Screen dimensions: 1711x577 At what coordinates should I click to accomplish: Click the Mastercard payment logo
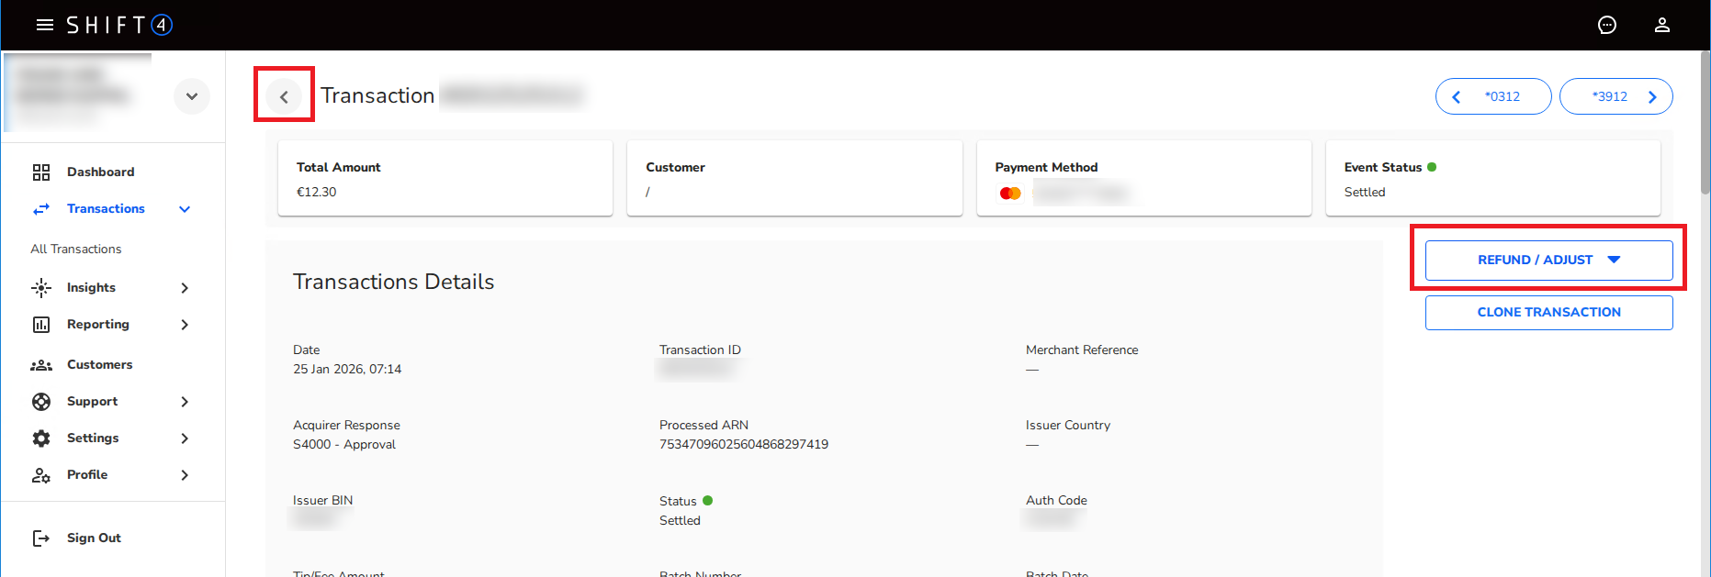[x=1010, y=194]
